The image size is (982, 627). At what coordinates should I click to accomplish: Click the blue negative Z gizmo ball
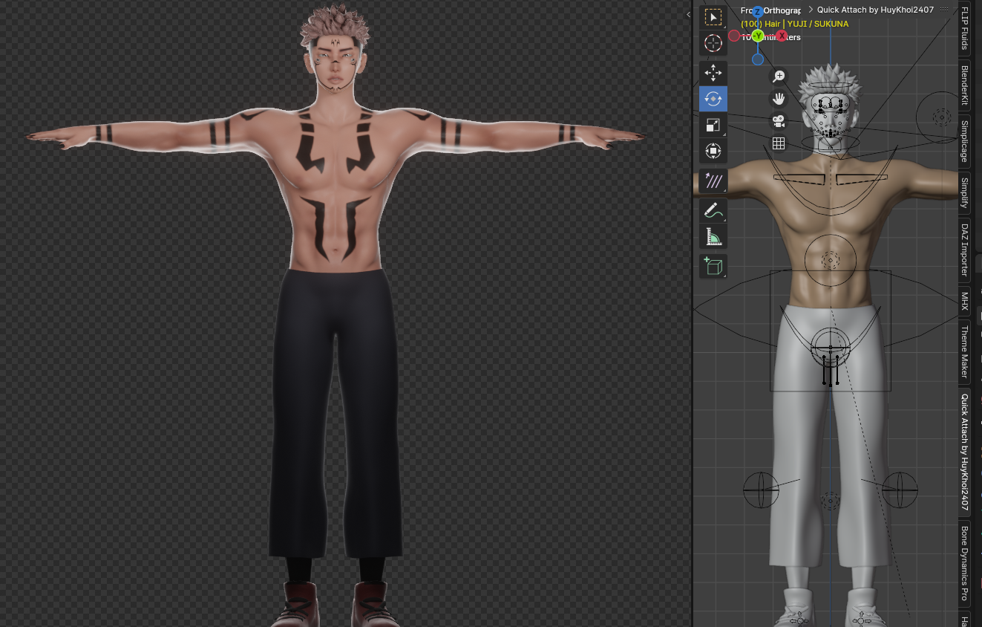(x=757, y=59)
